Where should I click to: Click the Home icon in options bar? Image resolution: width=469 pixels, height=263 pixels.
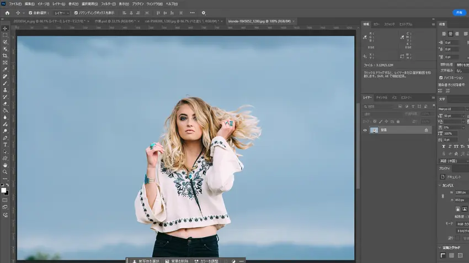(x=7, y=13)
